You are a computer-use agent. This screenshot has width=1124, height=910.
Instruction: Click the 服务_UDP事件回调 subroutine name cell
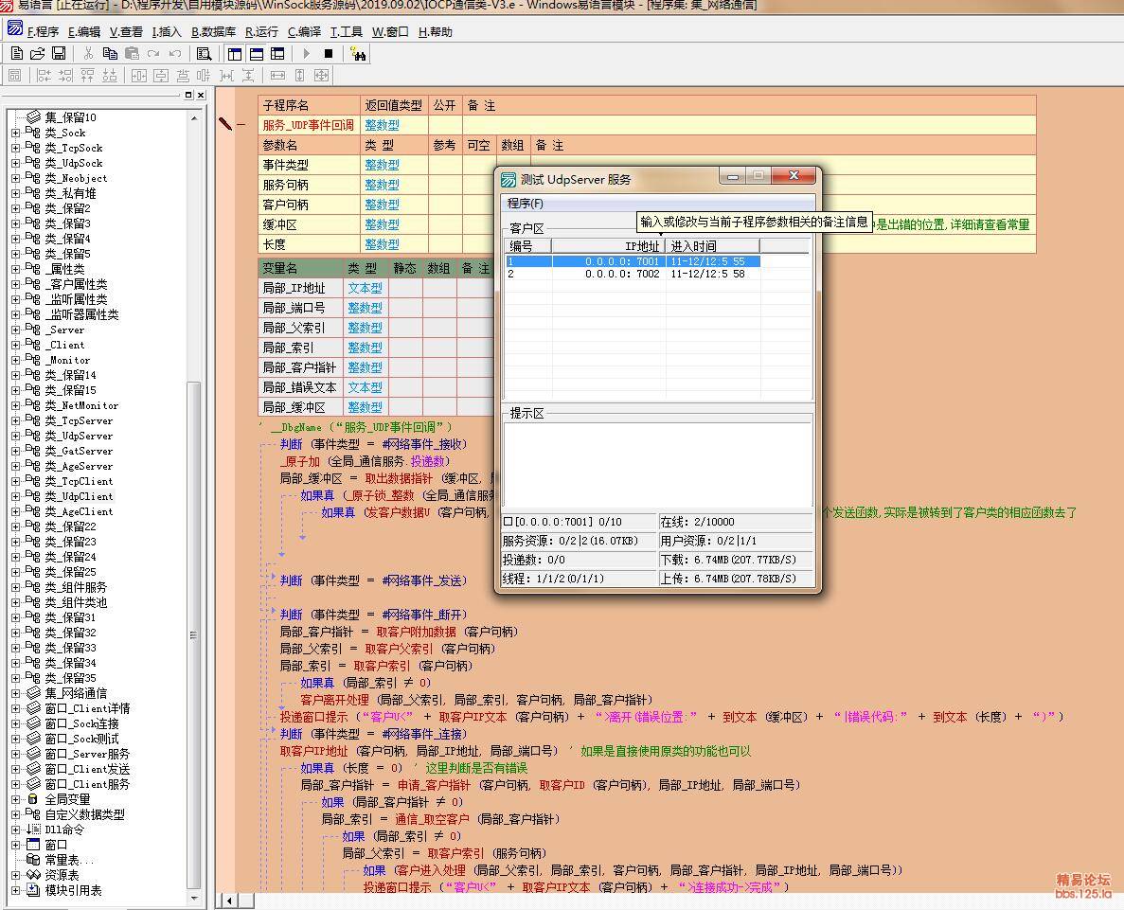tap(309, 125)
